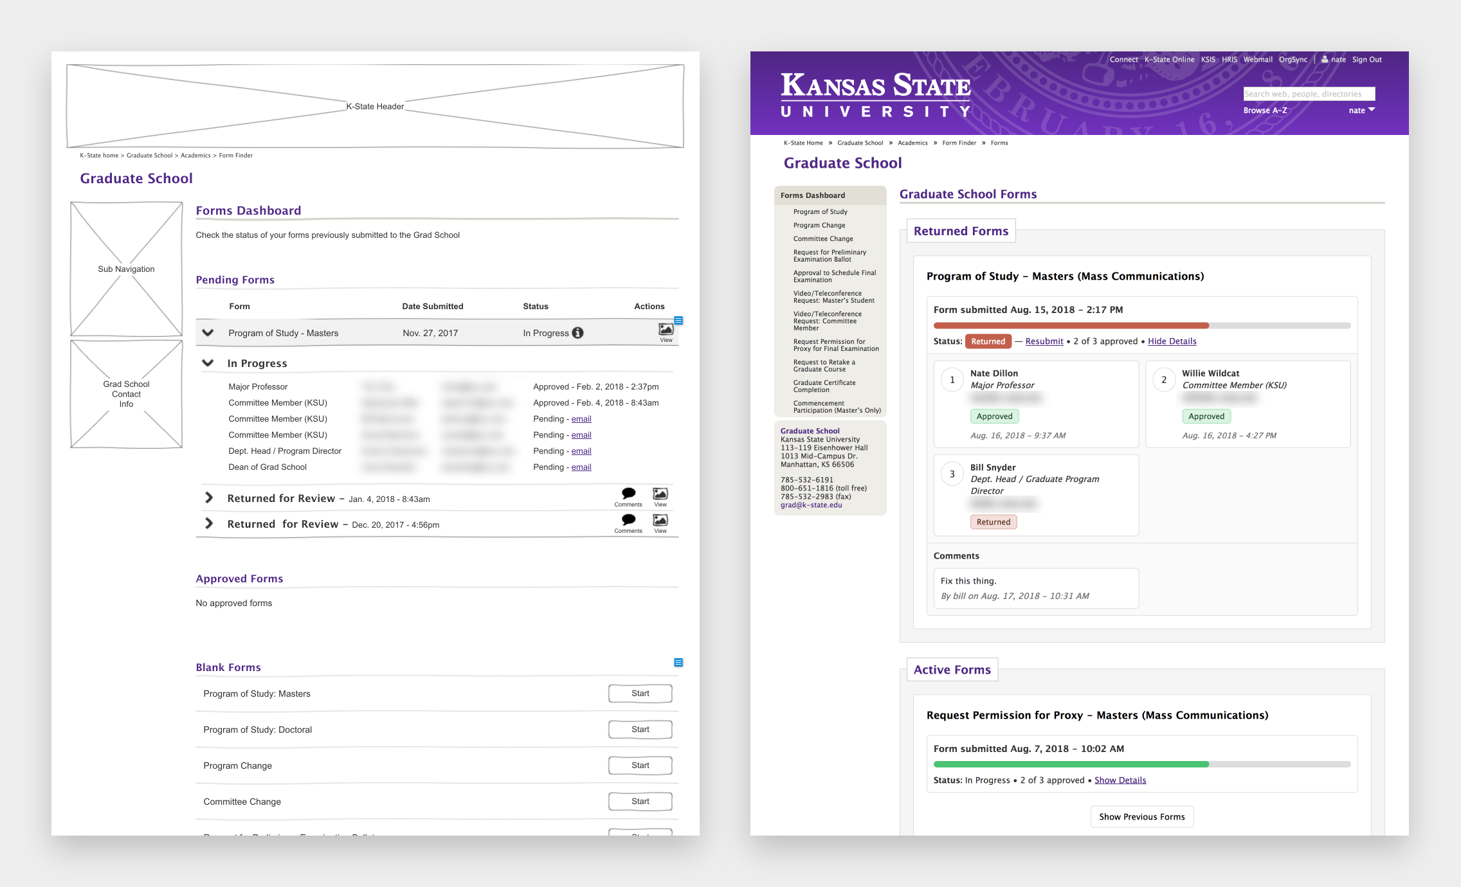
Task: Click the Resubmit link next to Returned status
Action: click(1044, 341)
